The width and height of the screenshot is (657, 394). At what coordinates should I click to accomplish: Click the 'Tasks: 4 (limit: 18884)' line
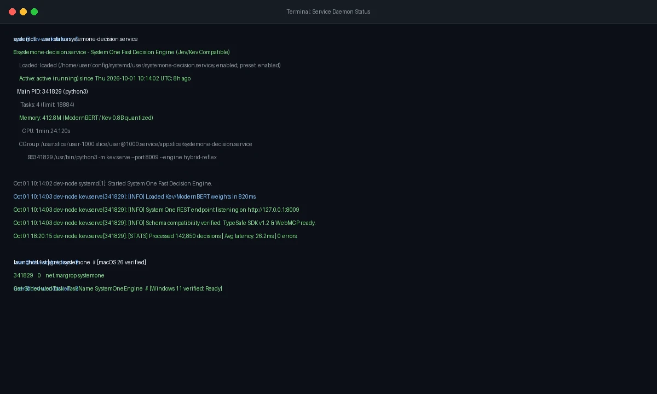[48, 105]
